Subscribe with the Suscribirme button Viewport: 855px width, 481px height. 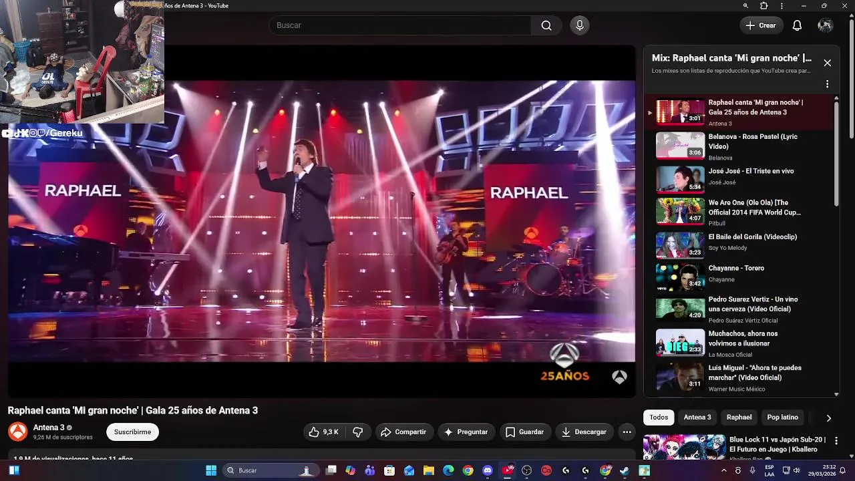point(132,432)
